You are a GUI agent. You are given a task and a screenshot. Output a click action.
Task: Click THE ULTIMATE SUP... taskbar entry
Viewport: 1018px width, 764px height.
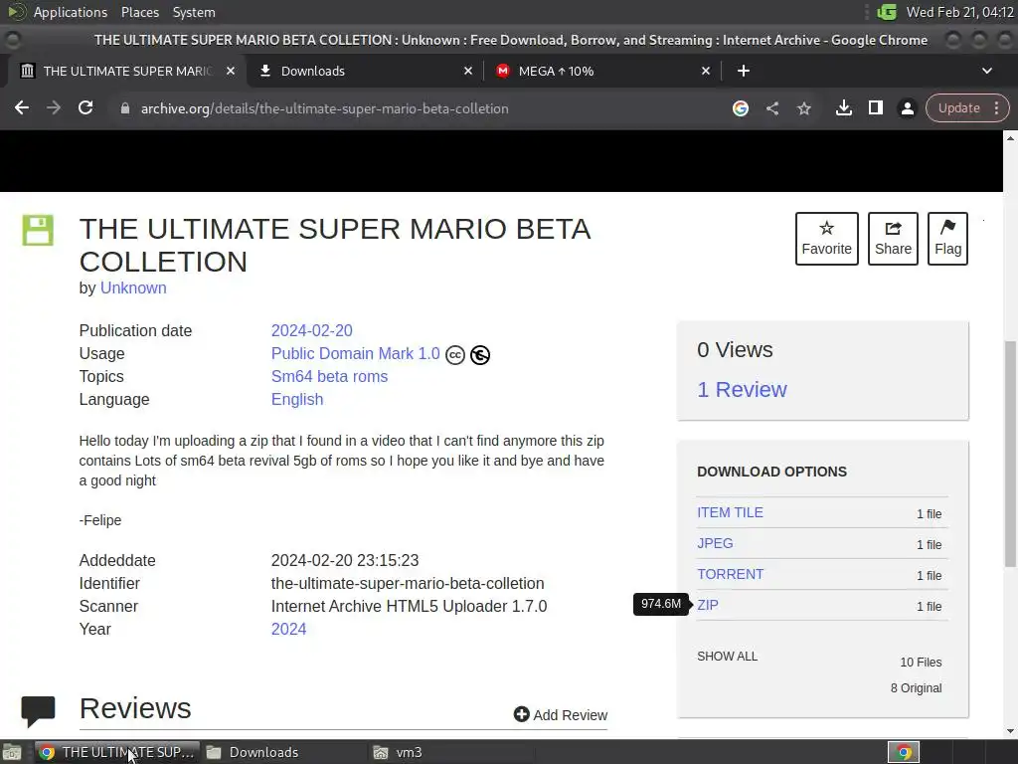point(117,752)
